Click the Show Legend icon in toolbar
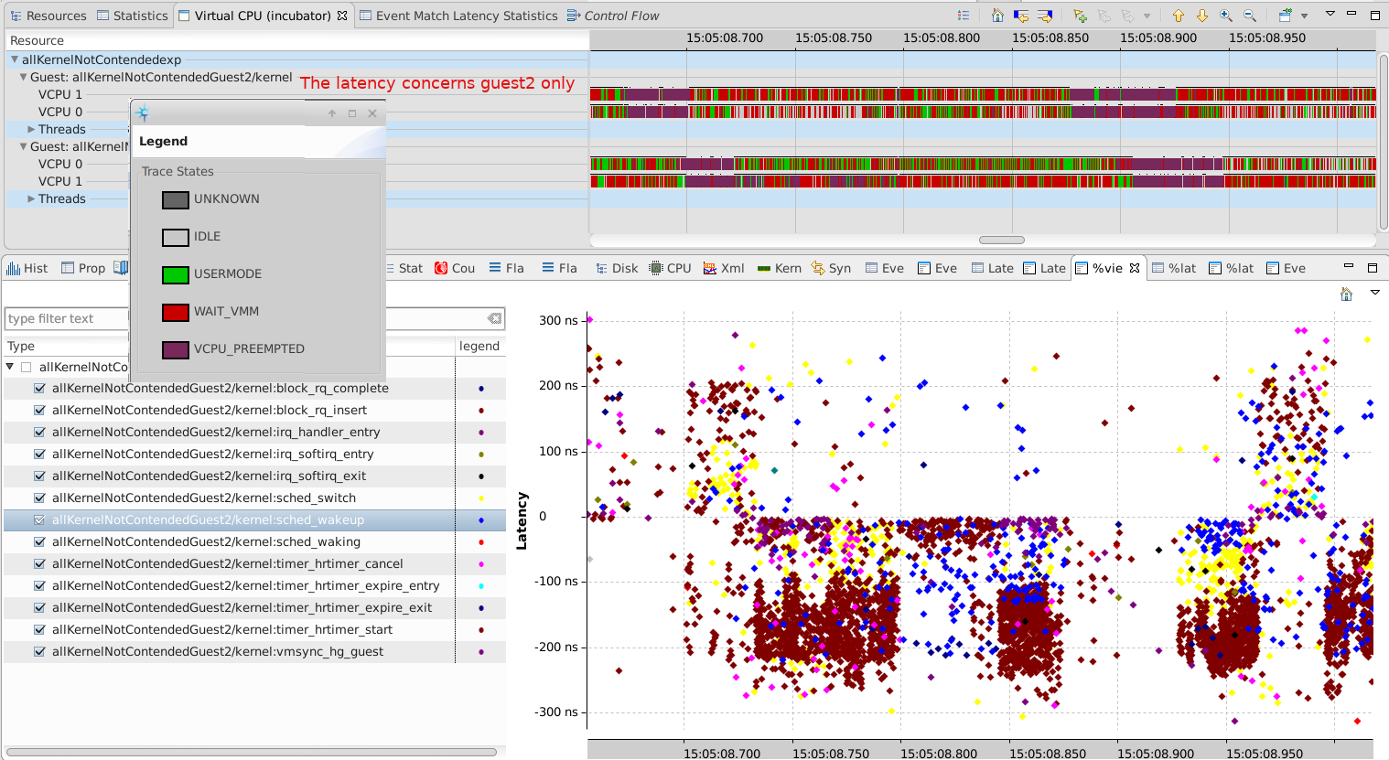 pyautogui.click(x=963, y=16)
